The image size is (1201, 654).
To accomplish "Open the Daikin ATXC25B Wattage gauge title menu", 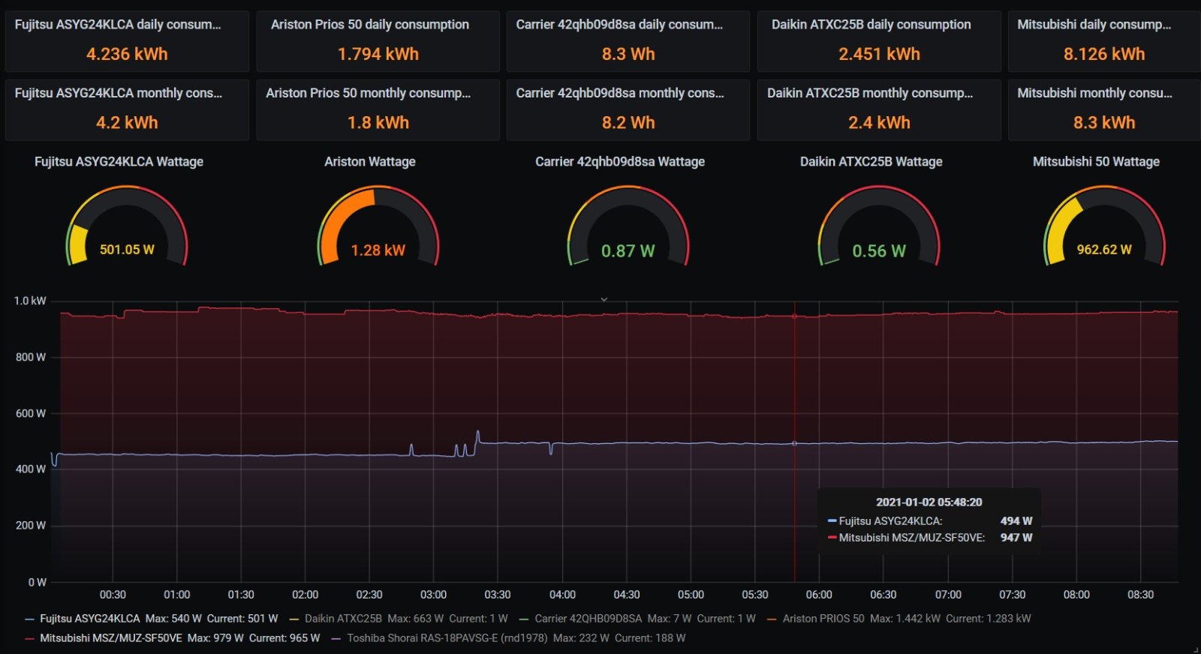I will 871,161.
